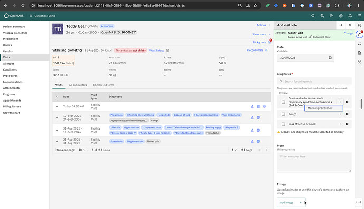This screenshot has height=209, width=364.
Task: Expand the 21-Aug-2026 visit row
Action: coord(57,141)
